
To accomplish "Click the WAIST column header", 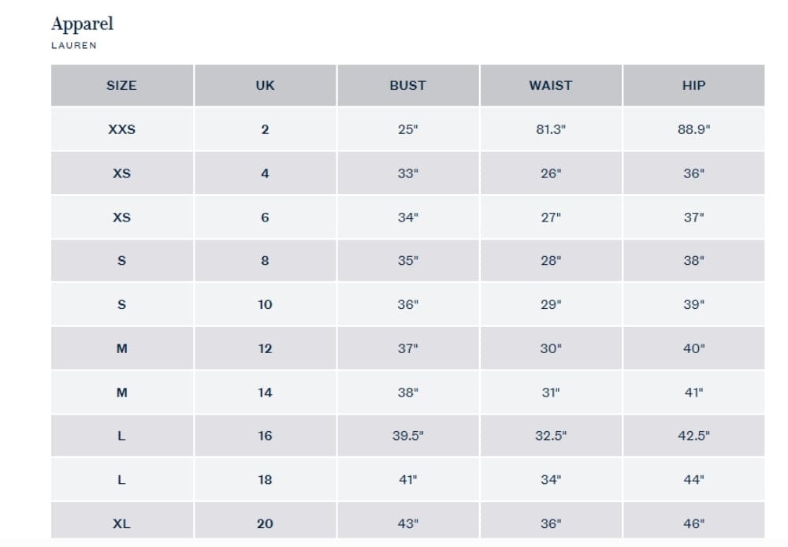I will (551, 85).
